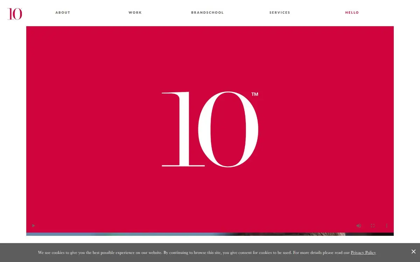Navigate to Services
Screen dimensions: 420x262
pyautogui.click(x=280, y=13)
